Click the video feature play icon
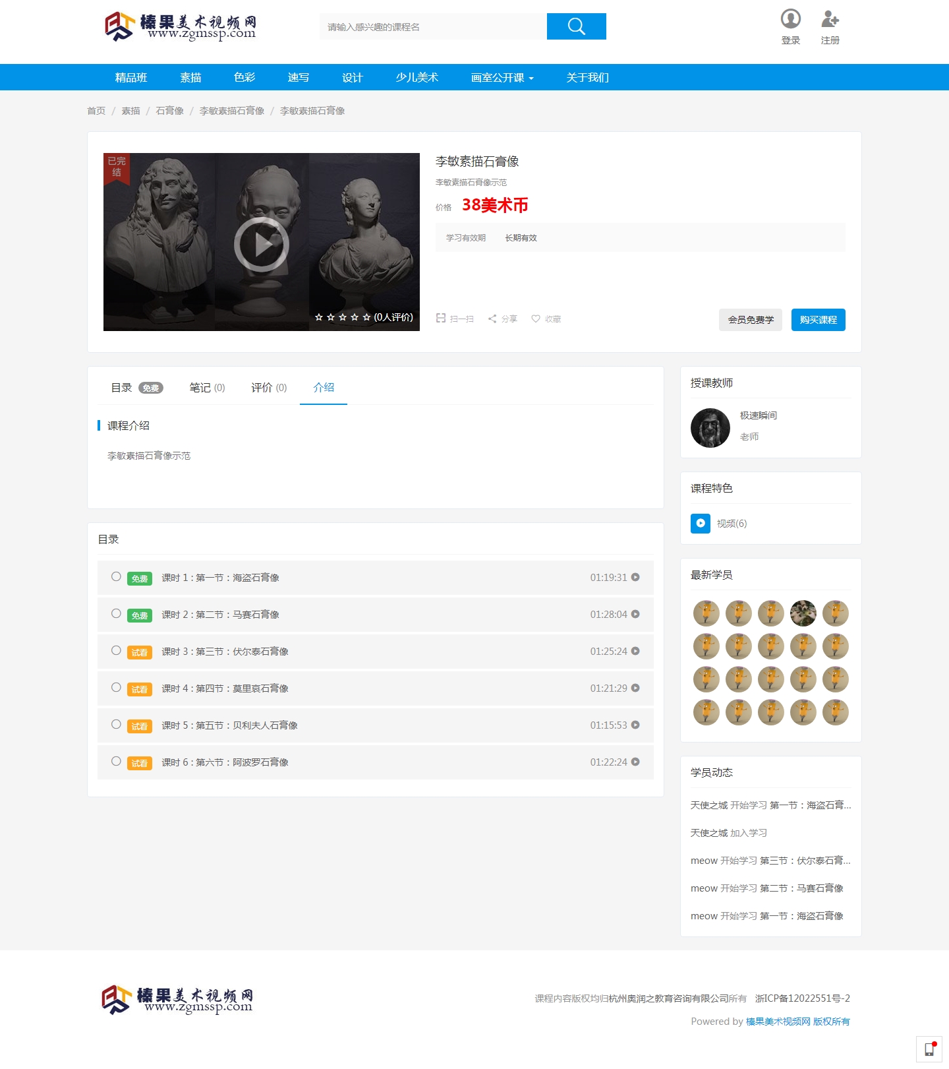This screenshot has height=1069, width=949. (701, 523)
